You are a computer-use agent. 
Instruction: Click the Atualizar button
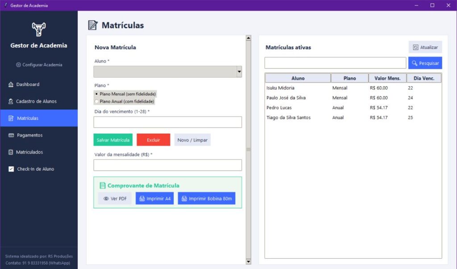pyautogui.click(x=425, y=47)
